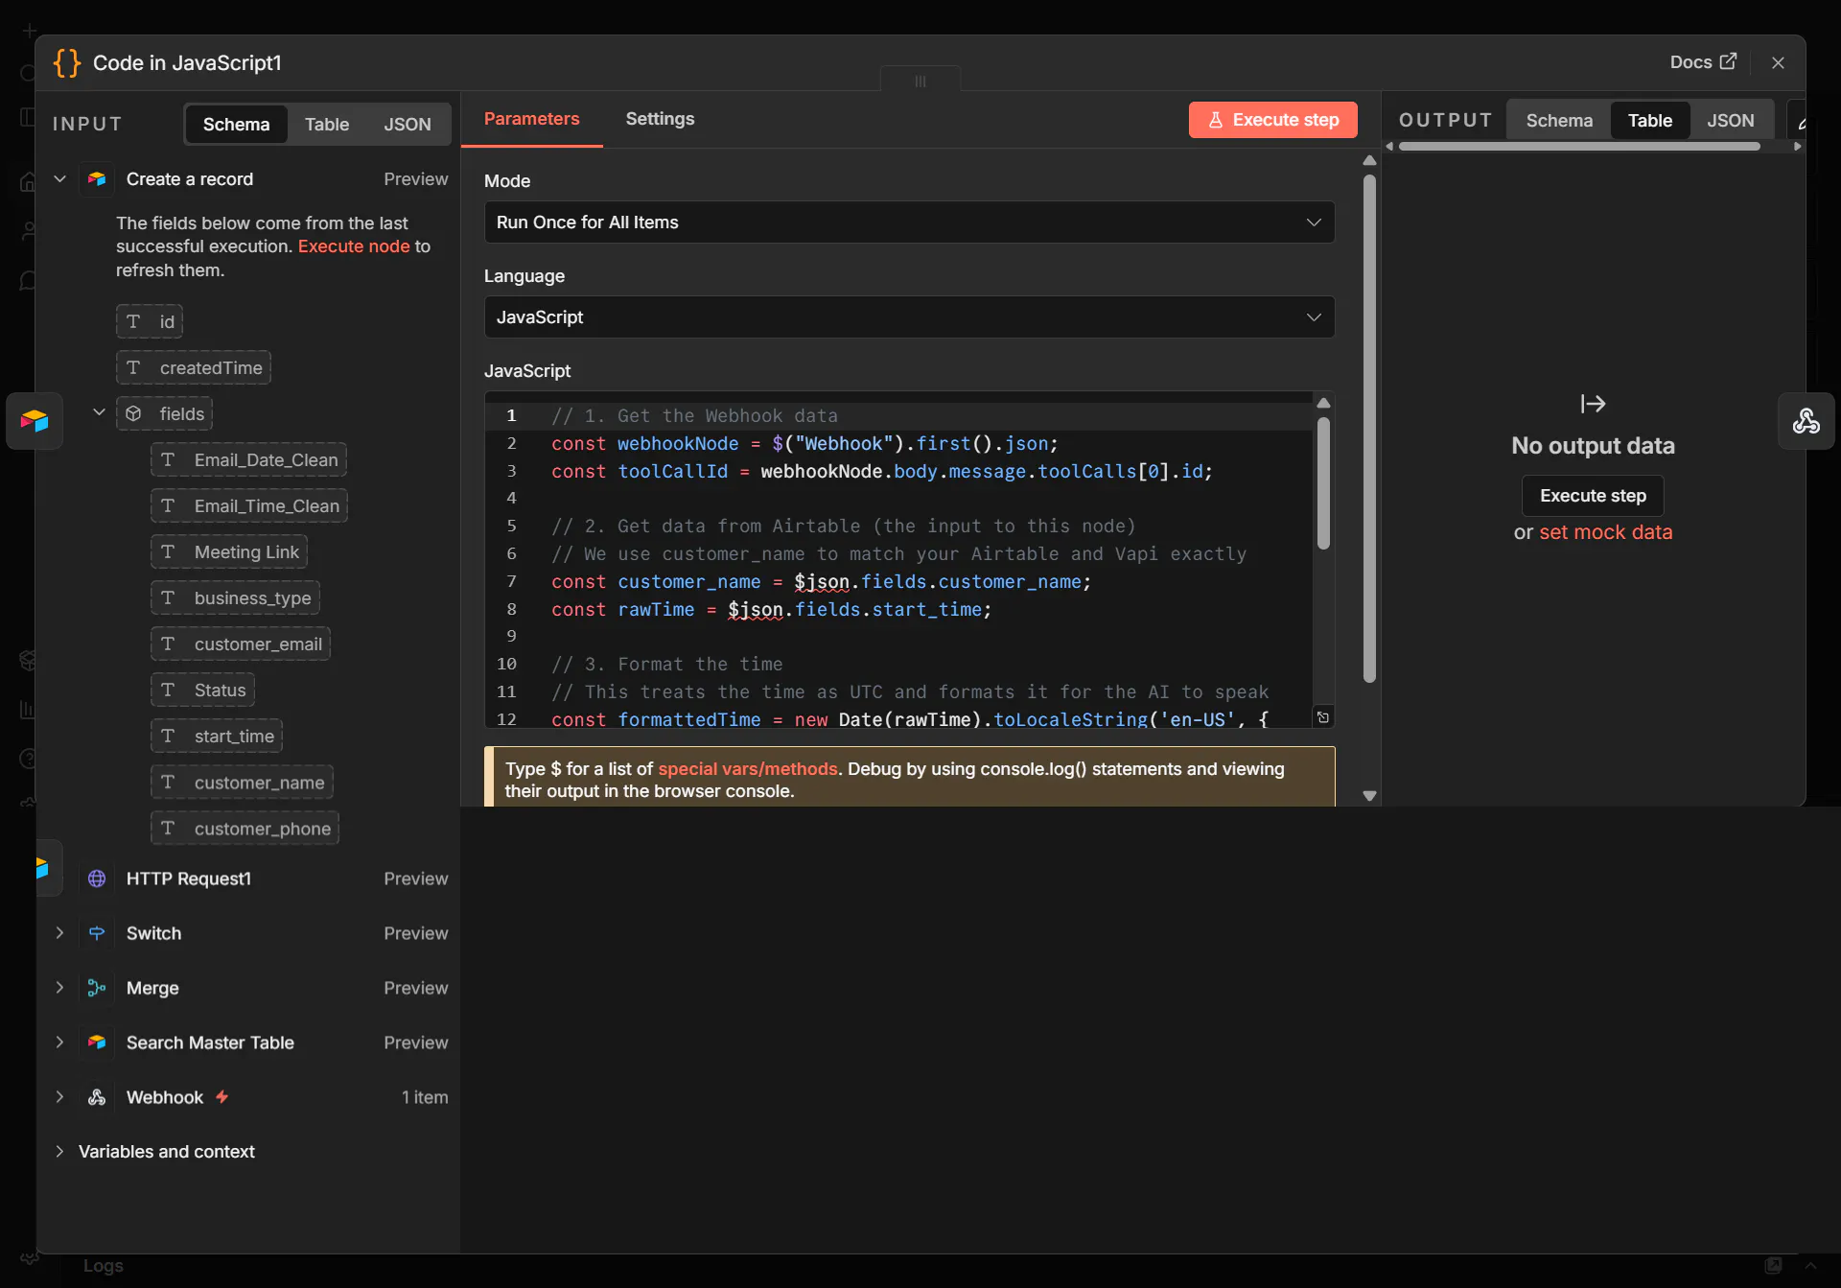The height and width of the screenshot is (1288, 1841).
Task: Click the Execute node link
Action: tap(354, 246)
